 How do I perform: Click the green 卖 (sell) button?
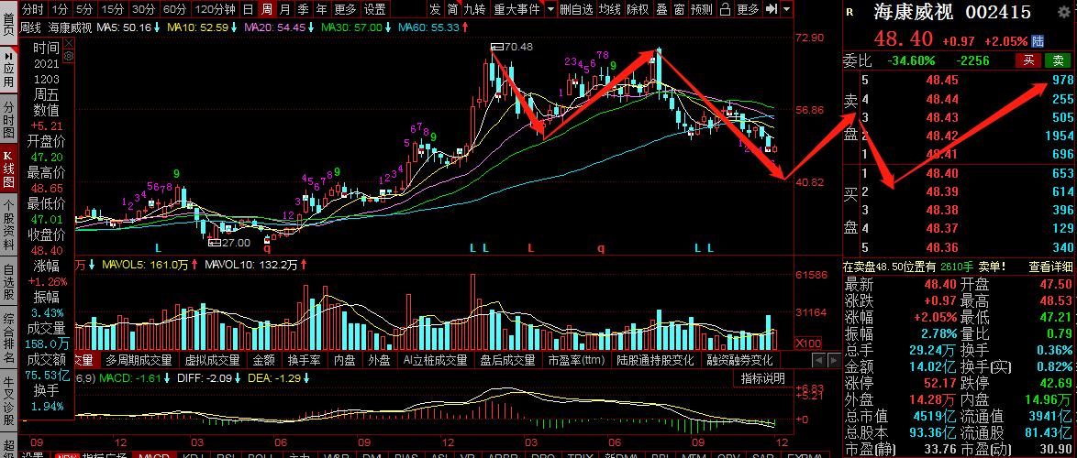[x=1059, y=60]
